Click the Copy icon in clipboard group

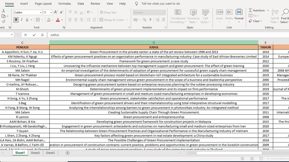click(3, 16)
